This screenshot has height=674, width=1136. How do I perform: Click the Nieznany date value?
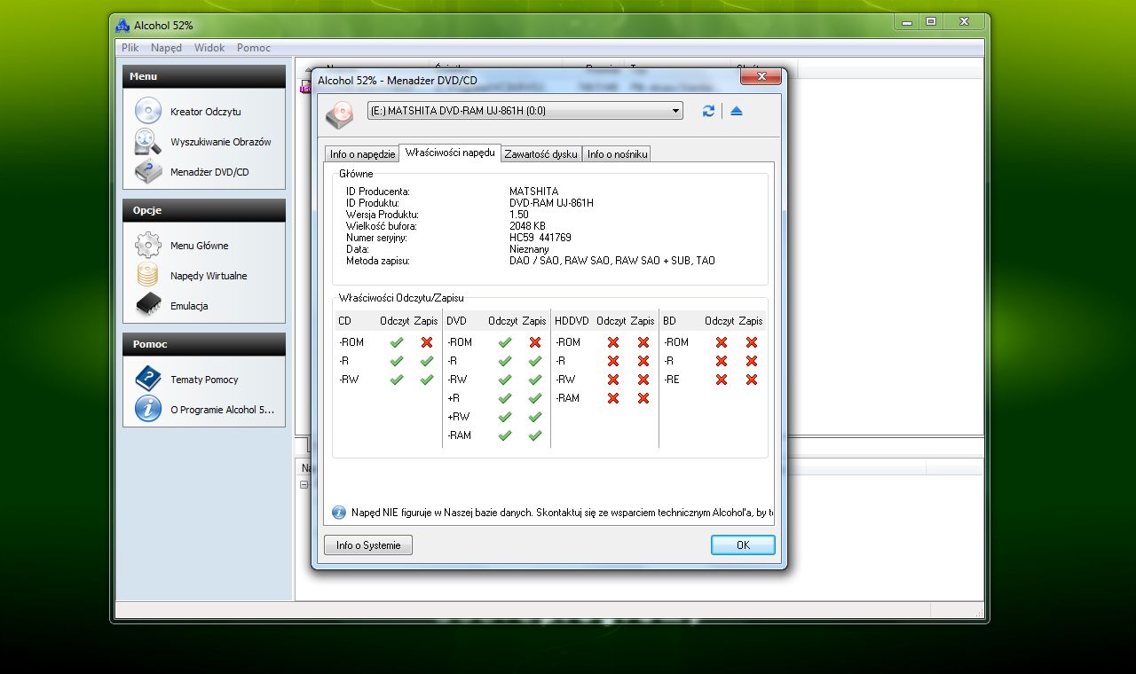(x=528, y=249)
